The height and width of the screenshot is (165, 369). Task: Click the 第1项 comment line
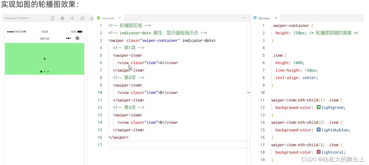click(x=129, y=48)
